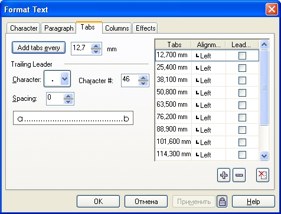The image size is (281, 214).
Task: Click the vertical scrollbar thumb of the tabs list
Action: click(264, 87)
